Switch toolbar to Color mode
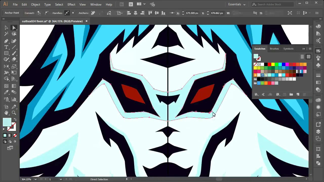The height and width of the screenshot is (182, 324). click(x=5, y=135)
